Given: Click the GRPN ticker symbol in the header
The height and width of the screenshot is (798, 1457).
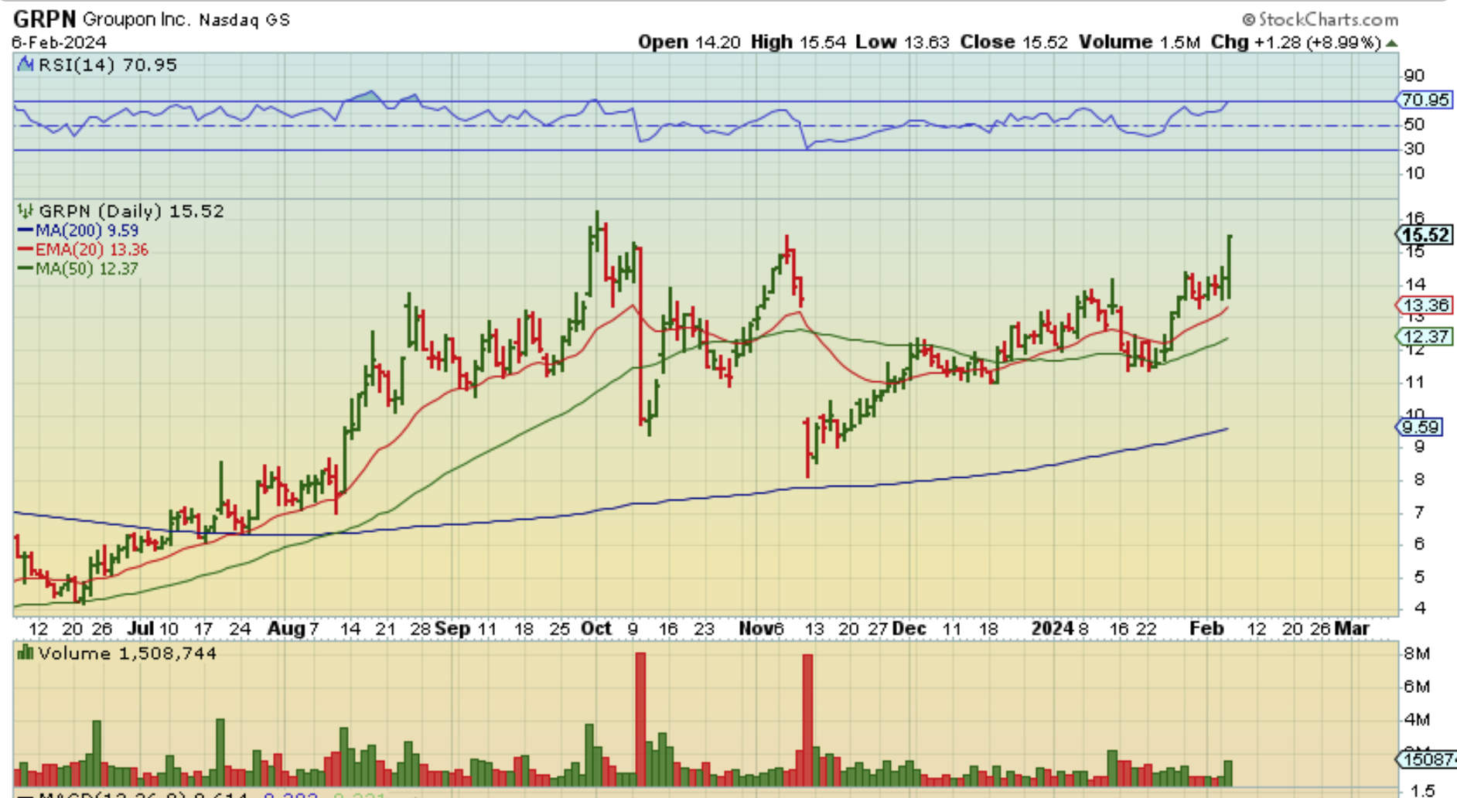Looking at the screenshot, I should coord(44,18).
